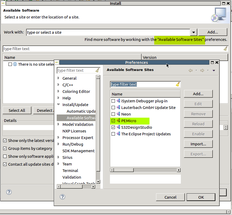Expand General preferences node
The height and width of the screenshot is (215, 232).
(59, 78)
